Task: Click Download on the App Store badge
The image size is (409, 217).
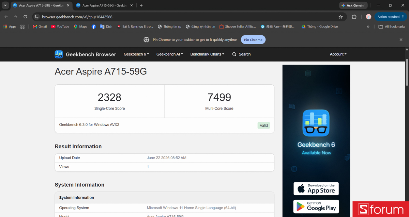Action: 316,189
